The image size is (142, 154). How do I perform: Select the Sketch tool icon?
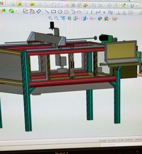26,11
